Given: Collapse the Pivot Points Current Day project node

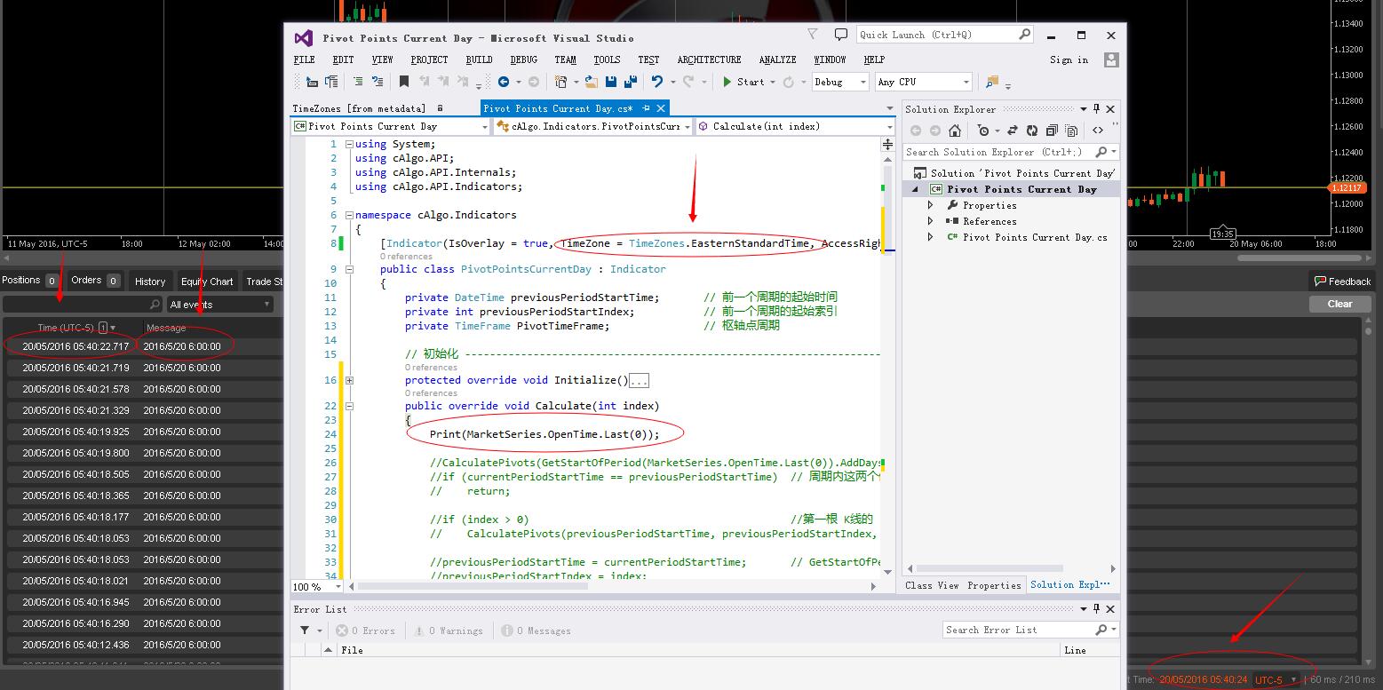Looking at the screenshot, I should [x=915, y=189].
